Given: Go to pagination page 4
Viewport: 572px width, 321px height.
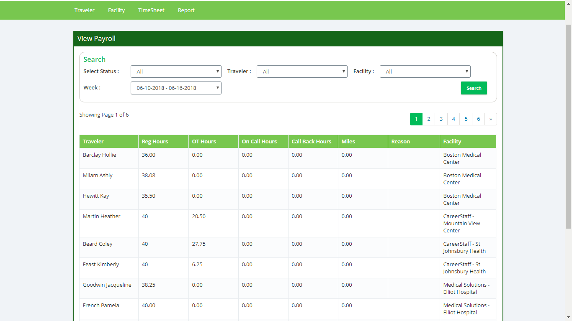Looking at the screenshot, I should coord(453,119).
